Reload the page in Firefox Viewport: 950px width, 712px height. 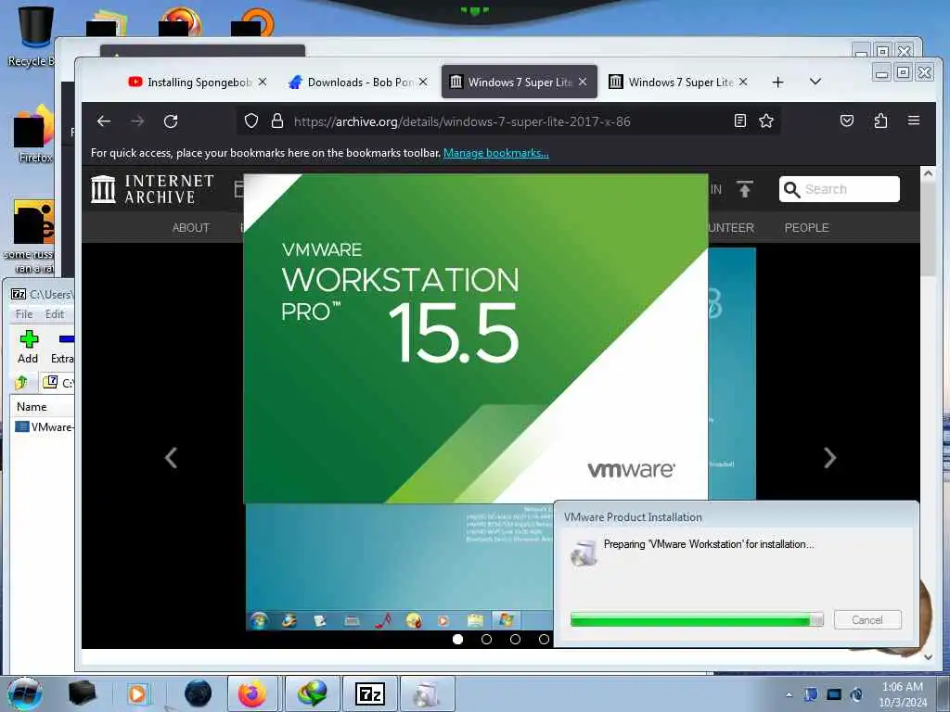pyautogui.click(x=171, y=121)
